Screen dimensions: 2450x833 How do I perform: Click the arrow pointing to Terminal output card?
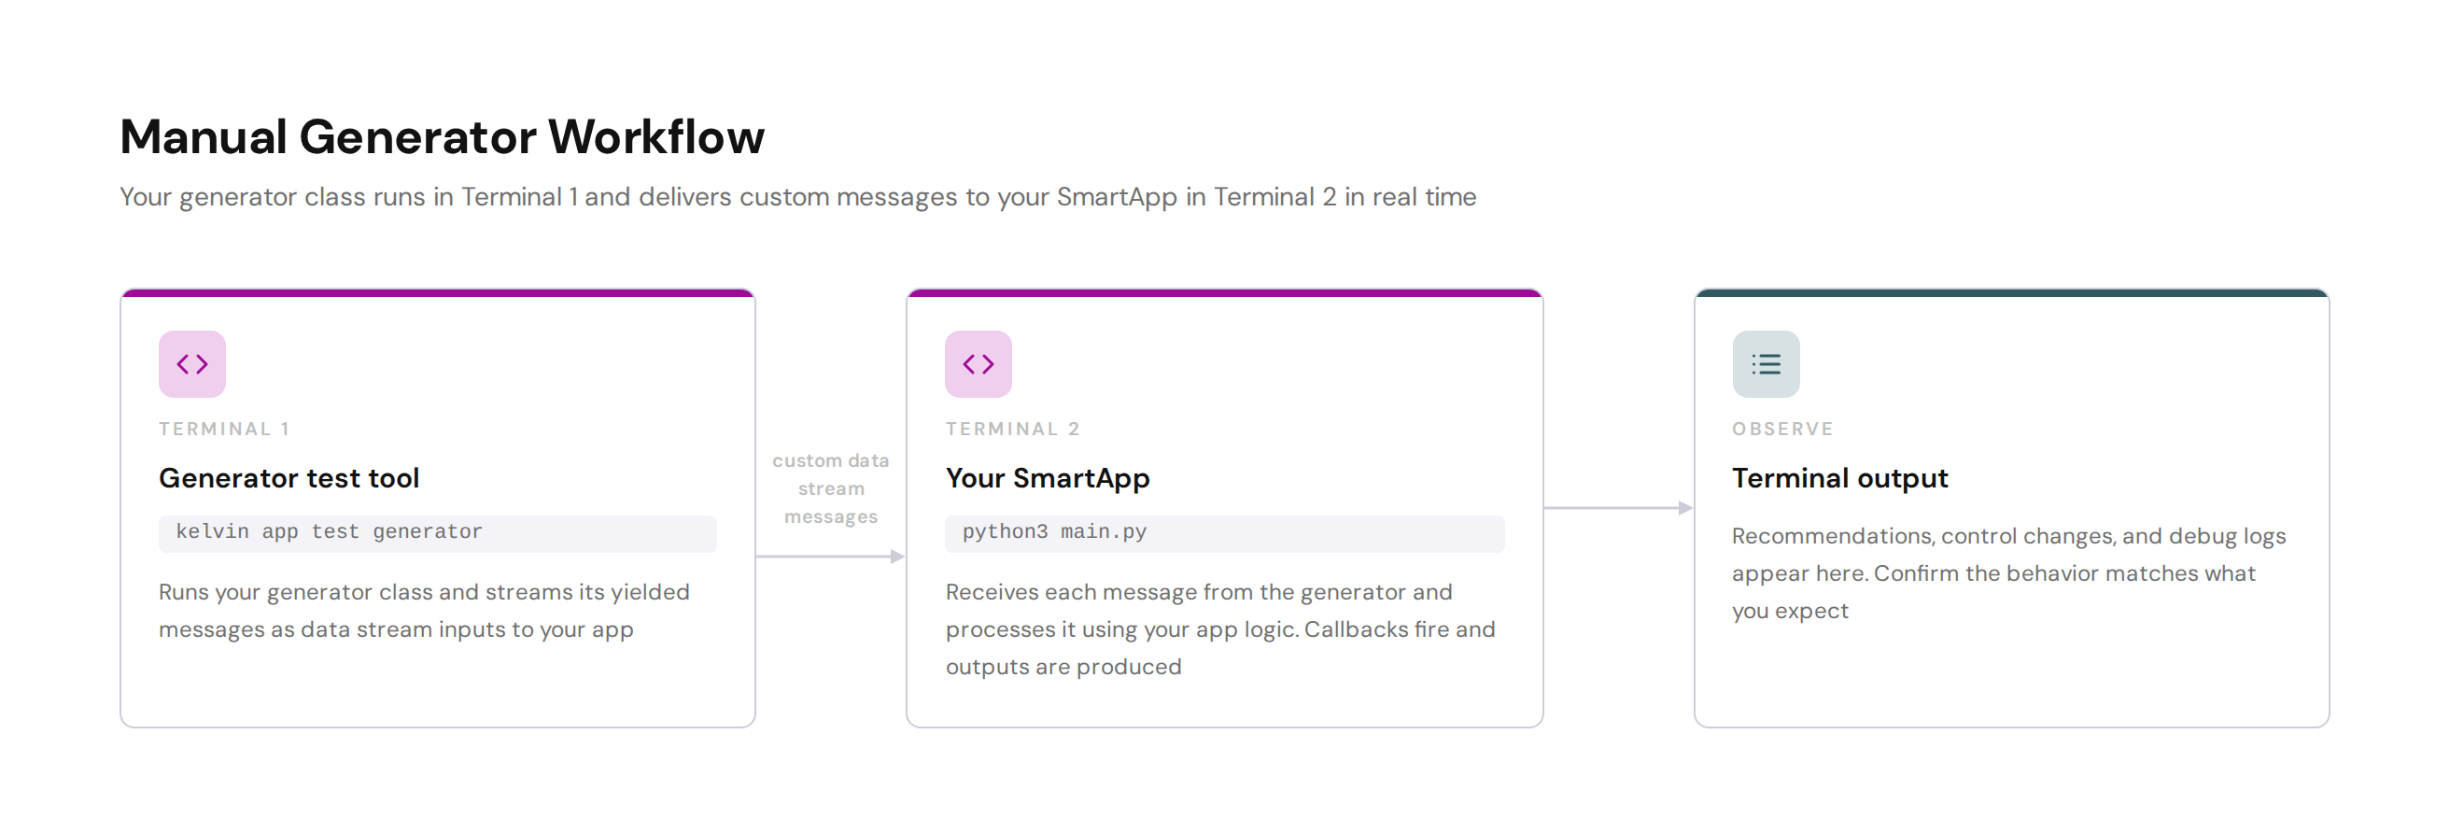click(1618, 508)
